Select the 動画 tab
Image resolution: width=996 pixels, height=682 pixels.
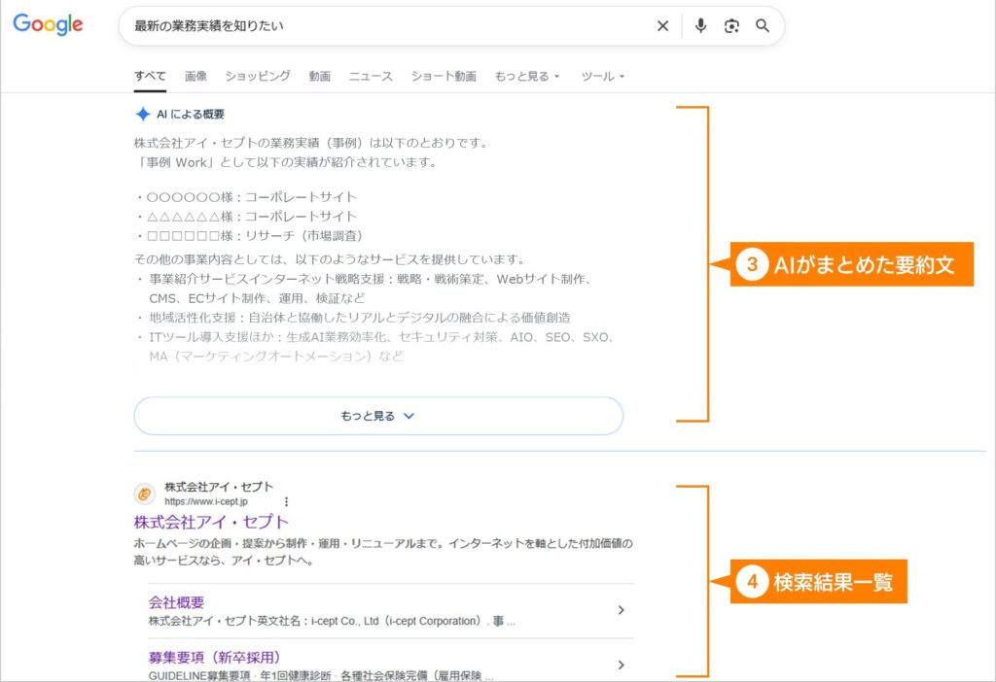pyautogui.click(x=320, y=73)
